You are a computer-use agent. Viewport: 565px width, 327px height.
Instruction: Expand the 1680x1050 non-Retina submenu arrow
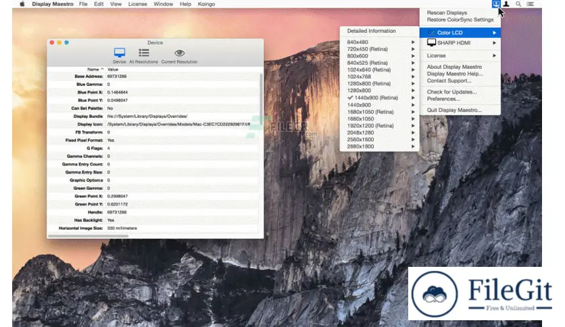pos(413,119)
